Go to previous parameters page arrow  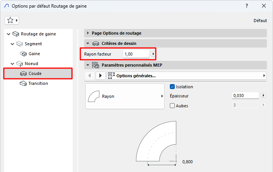[89, 75]
